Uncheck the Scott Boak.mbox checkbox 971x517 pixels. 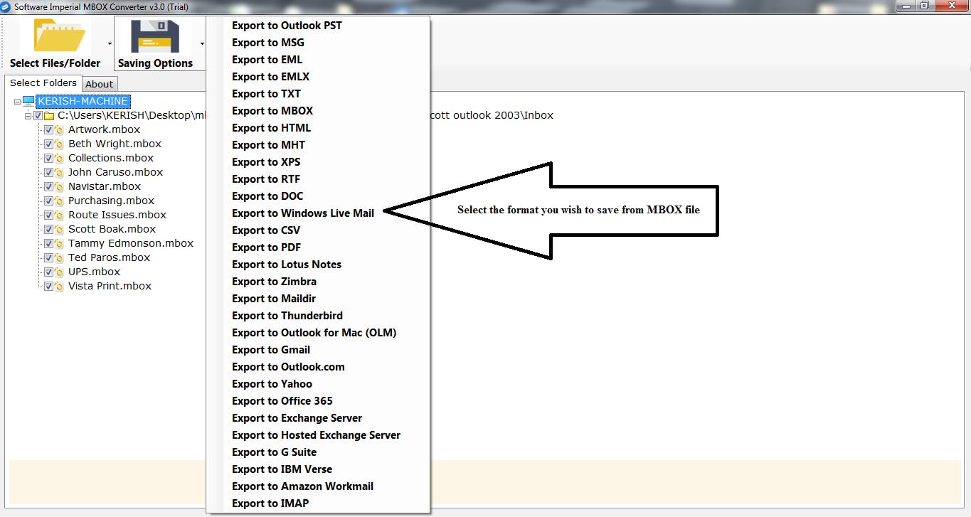point(48,229)
